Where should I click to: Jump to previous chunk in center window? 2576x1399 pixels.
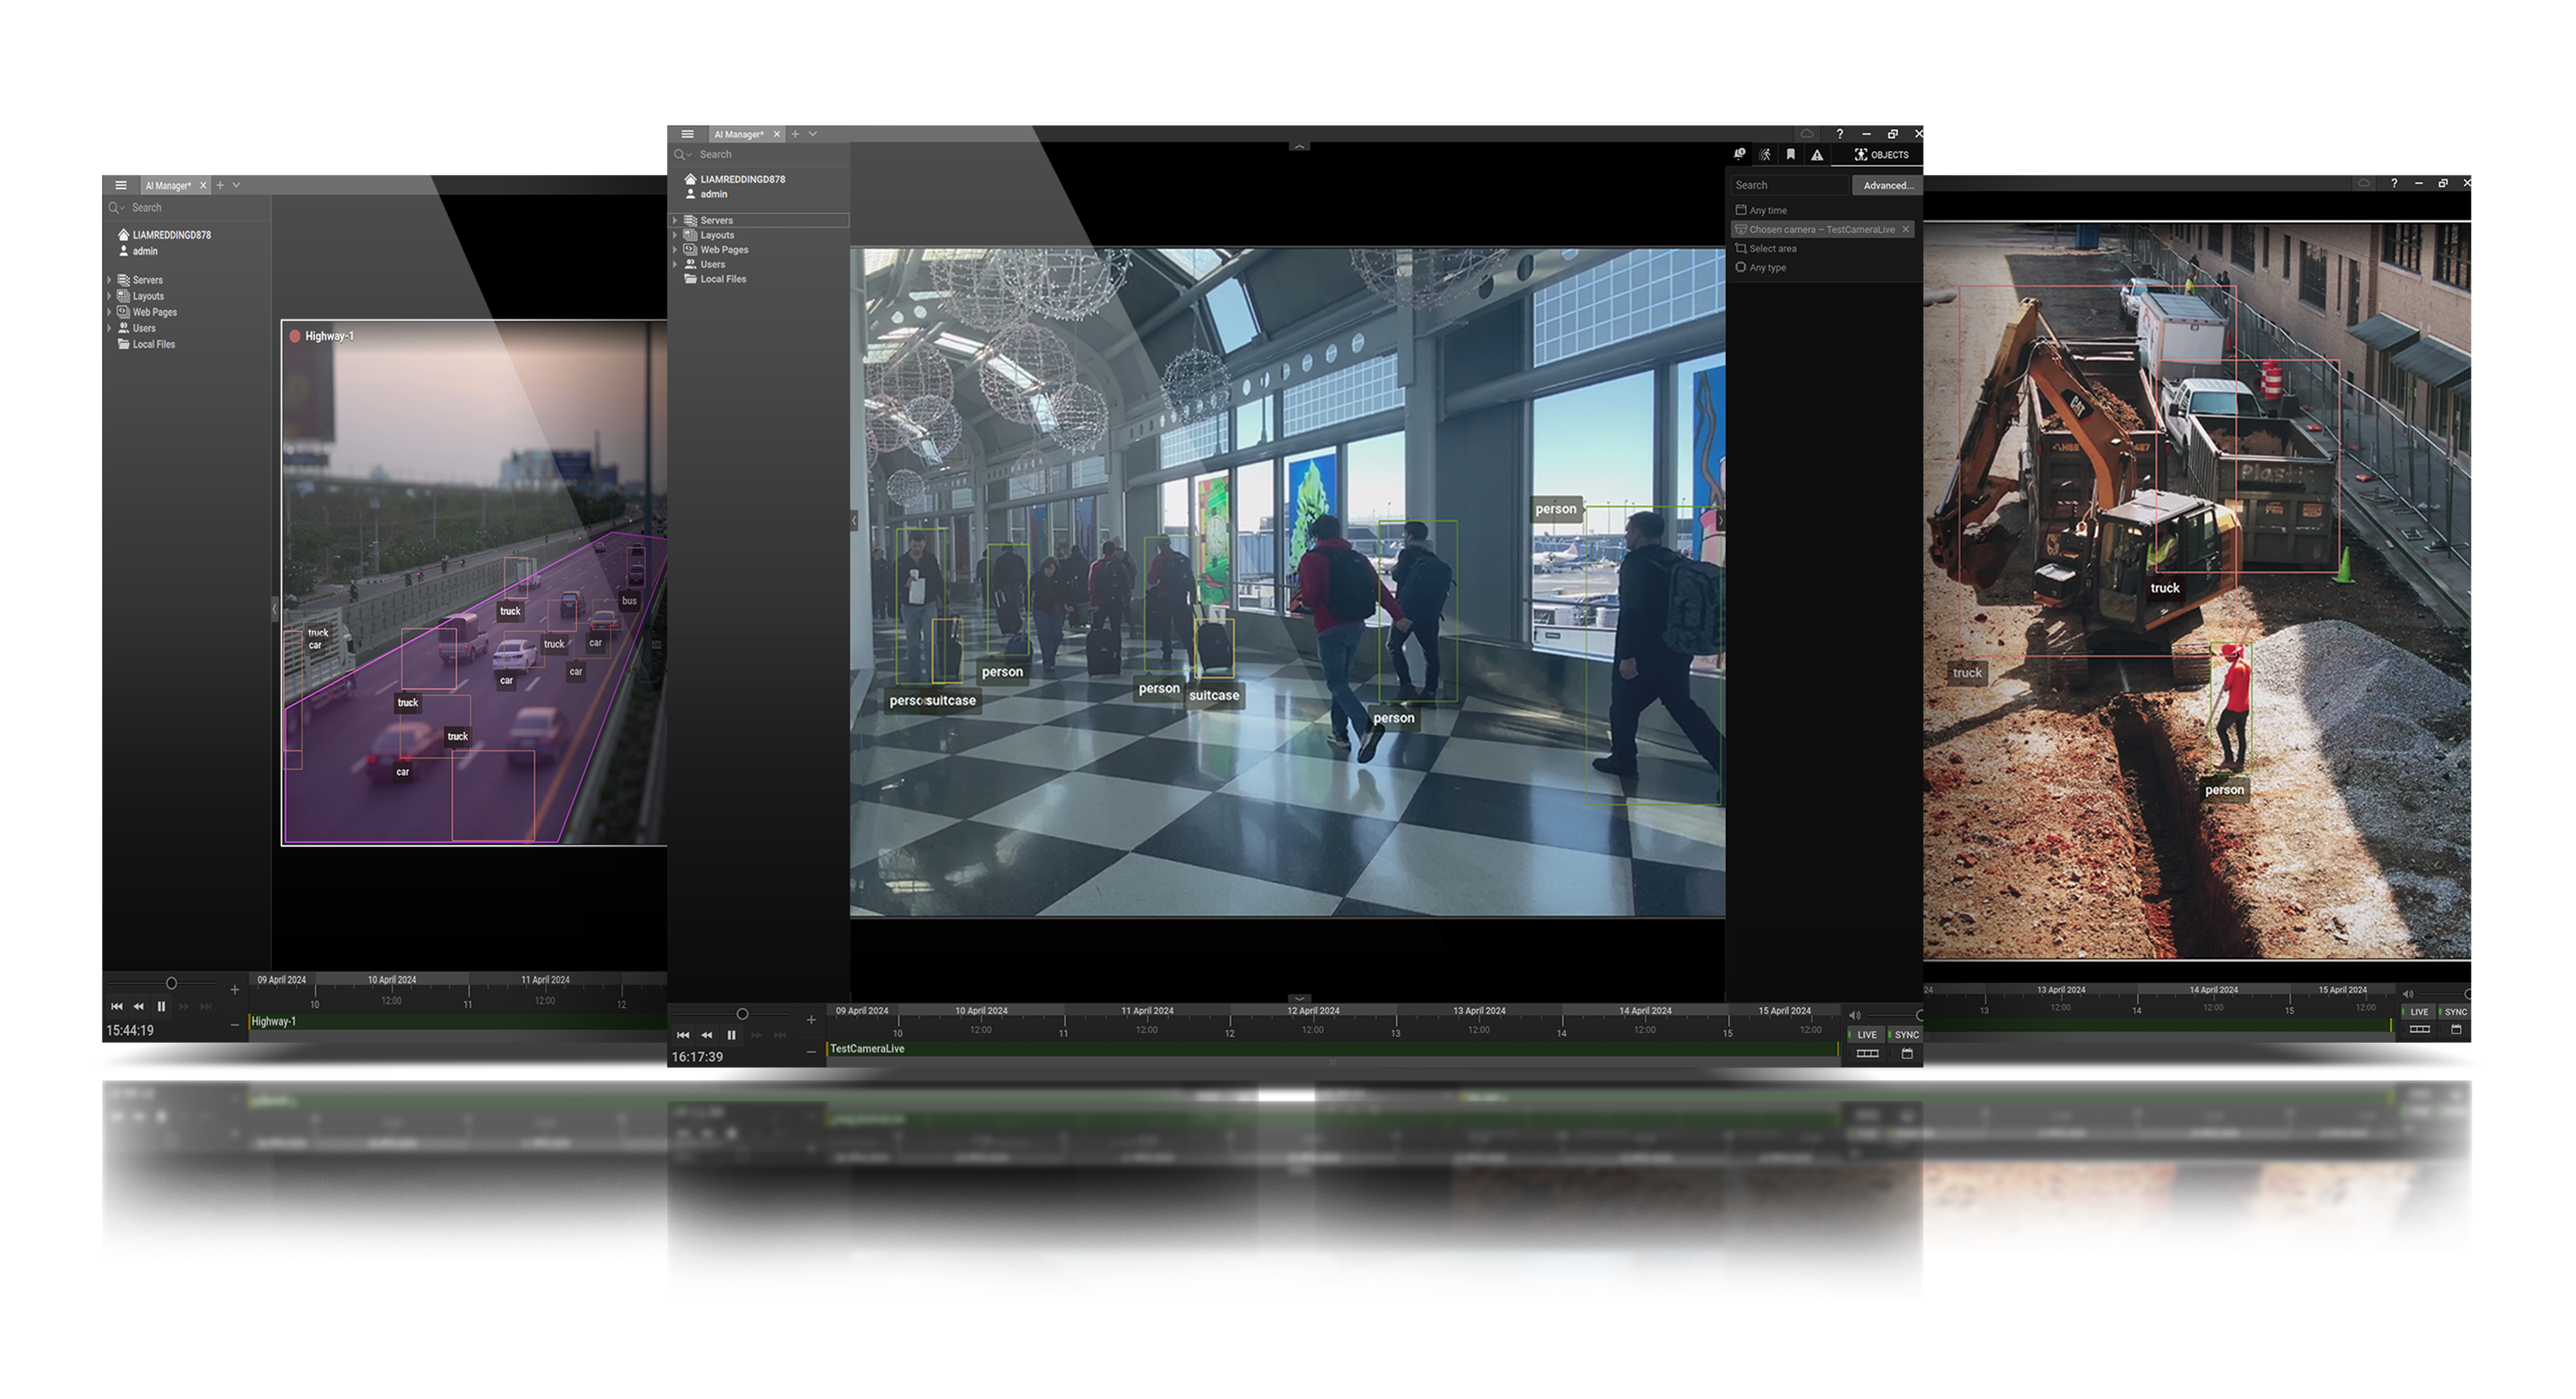pos(683,1035)
